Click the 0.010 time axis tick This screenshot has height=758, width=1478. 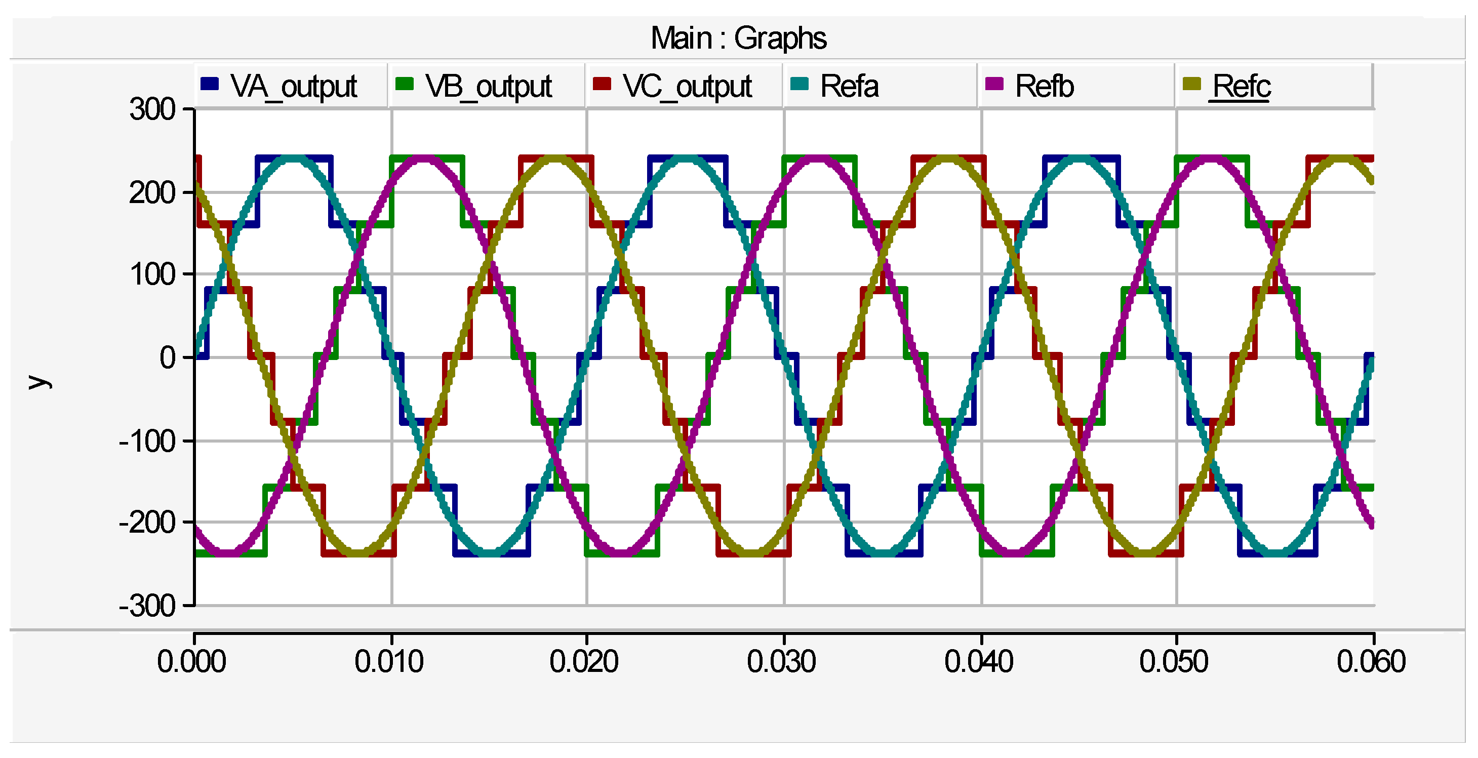(x=389, y=662)
